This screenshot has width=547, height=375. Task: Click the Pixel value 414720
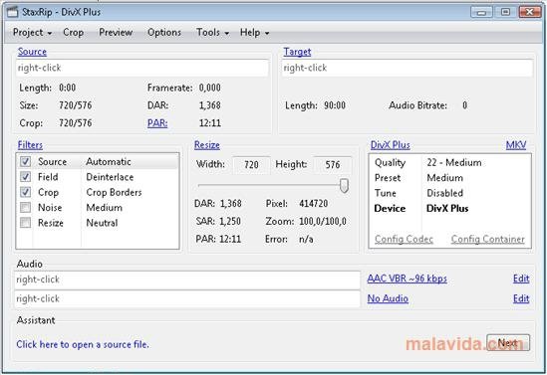(x=313, y=203)
